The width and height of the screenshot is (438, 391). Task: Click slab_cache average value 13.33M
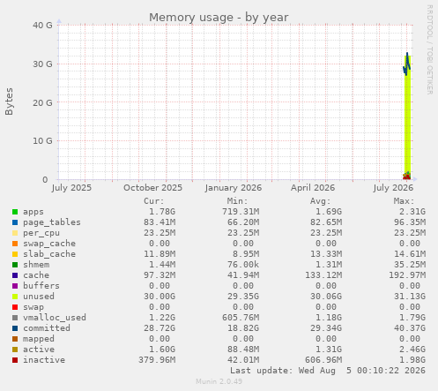click(326, 254)
